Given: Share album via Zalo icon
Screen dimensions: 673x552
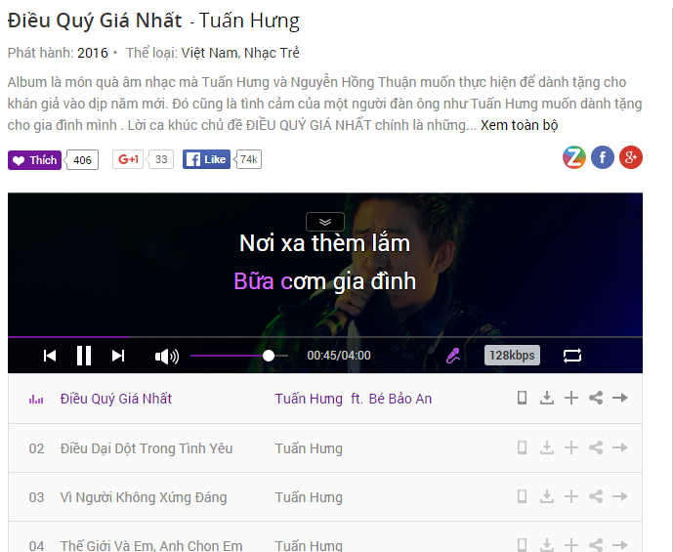Looking at the screenshot, I should (573, 157).
